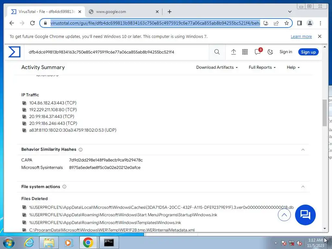
Task: Open the comments notifications icon
Action: point(258,52)
